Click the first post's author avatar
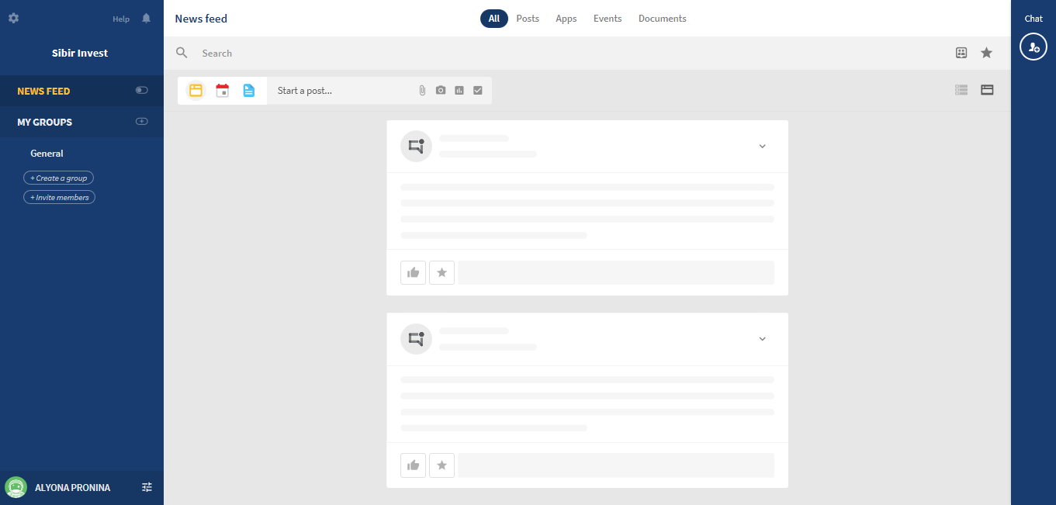This screenshot has height=505, width=1056. click(416, 146)
